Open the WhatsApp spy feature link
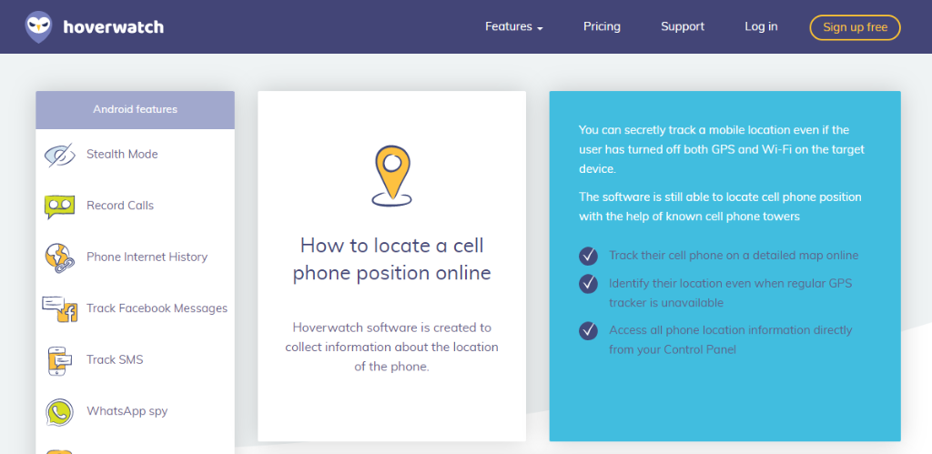Viewport: 932px width, 454px height. click(x=127, y=411)
